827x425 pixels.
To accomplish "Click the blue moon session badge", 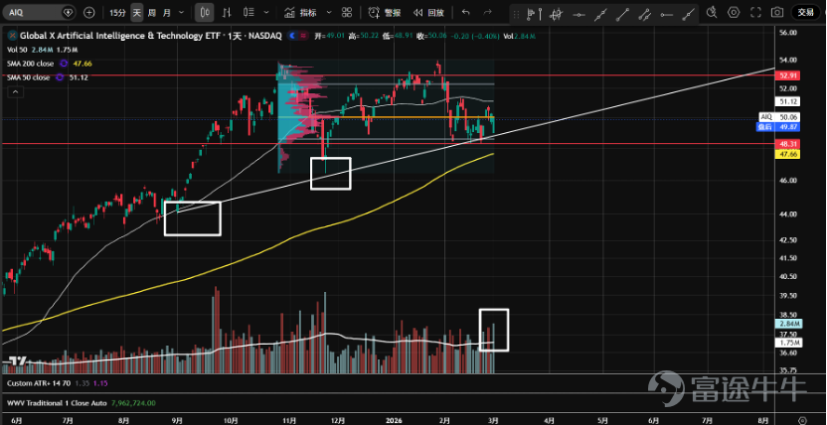I will [x=291, y=36].
